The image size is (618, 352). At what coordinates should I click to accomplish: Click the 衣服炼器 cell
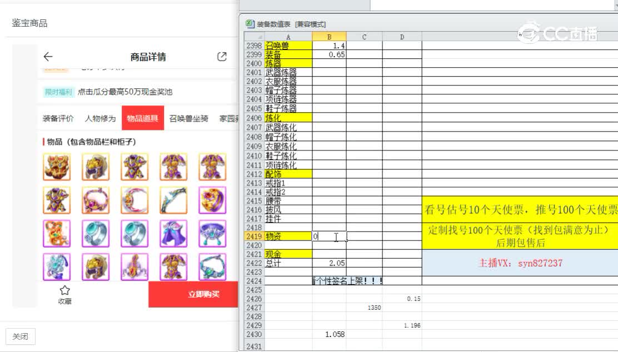click(288, 81)
